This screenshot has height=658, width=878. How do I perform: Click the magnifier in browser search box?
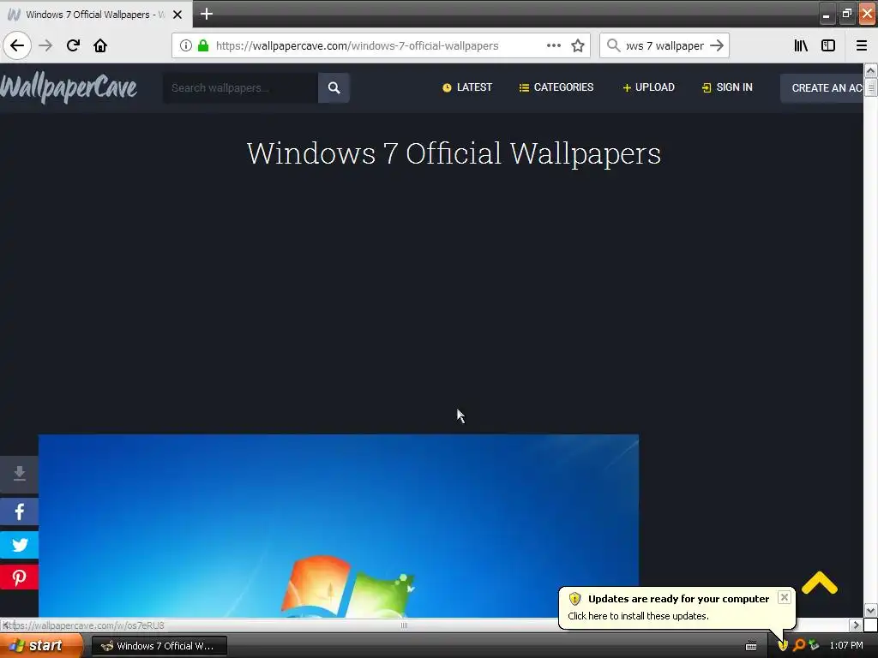pos(614,45)
